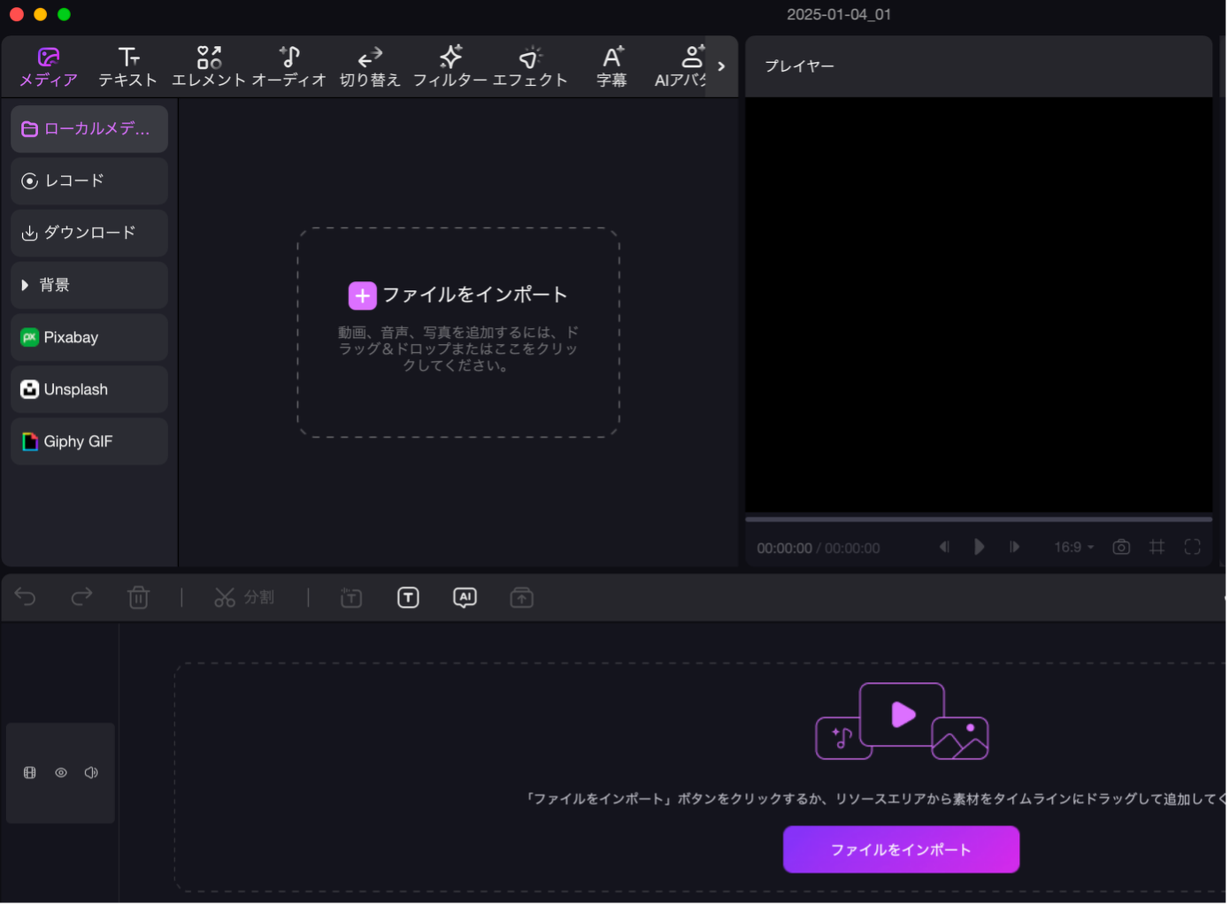Mute the track audio speaker
The height and width of the screenshot is (905, 1230).
coord(91,773)
